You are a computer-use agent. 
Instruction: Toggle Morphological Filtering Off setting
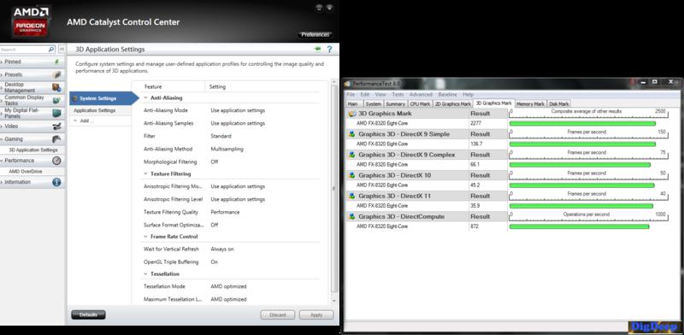[x=215, y=162]
